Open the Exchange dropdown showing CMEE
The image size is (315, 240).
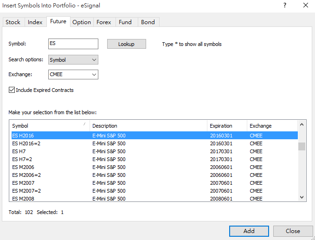tap(73, 74)
